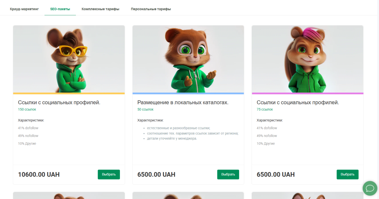Click the yellow stripe under first card image

click(x=69, y=94)
